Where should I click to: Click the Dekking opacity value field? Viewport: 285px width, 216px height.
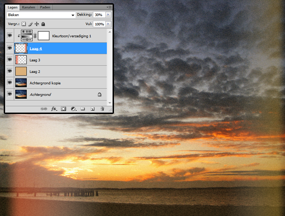pos(99,15)
